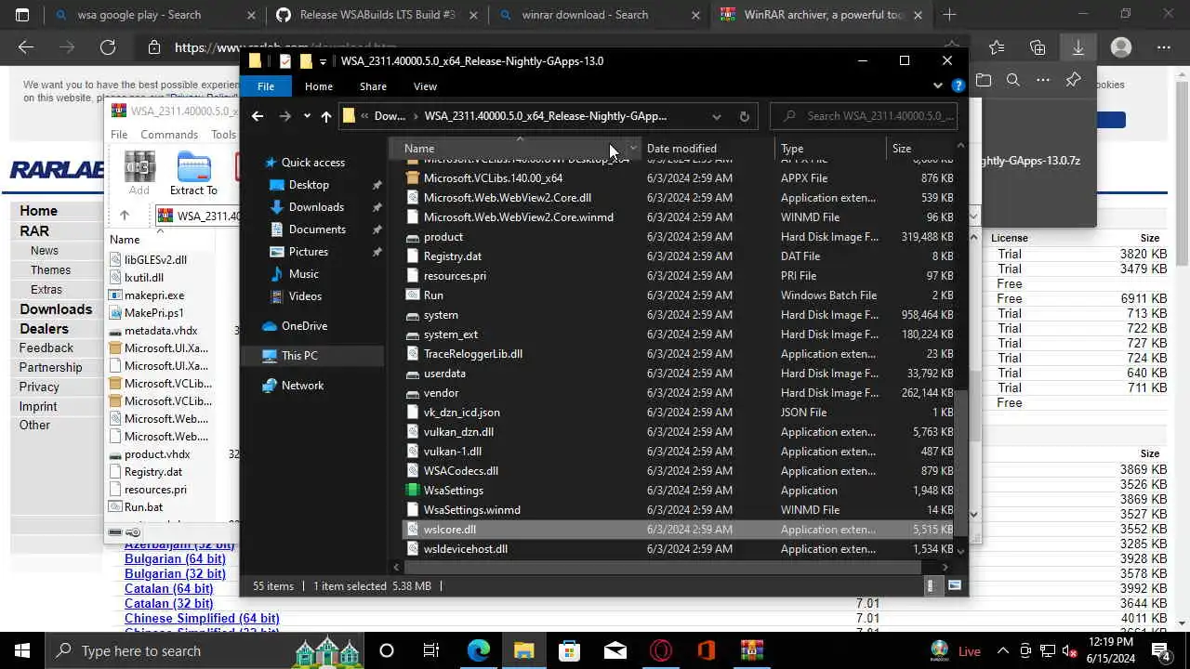Open Task View on the taskbar
The image size is (1190, 669).
tap(431, 650)
